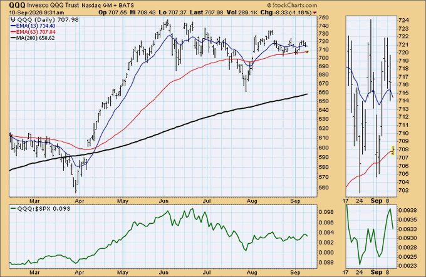Click the 24 date label under the ratio zoom panel
The image size is (426, 277).
point(360,272)
